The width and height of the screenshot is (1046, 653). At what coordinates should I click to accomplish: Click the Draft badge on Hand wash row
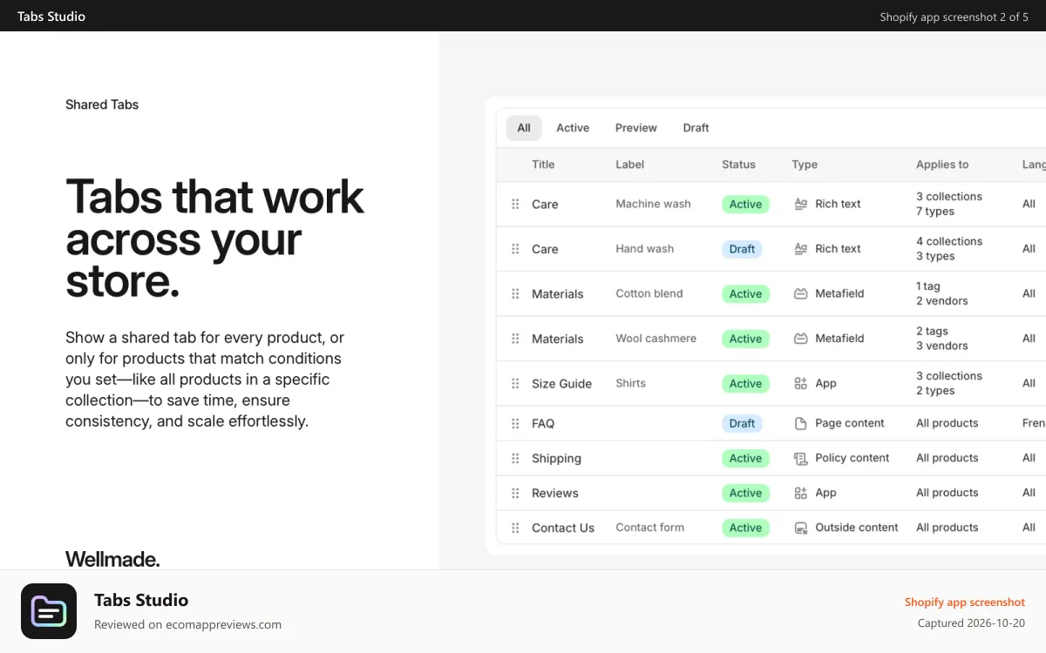tap(742, 249)
